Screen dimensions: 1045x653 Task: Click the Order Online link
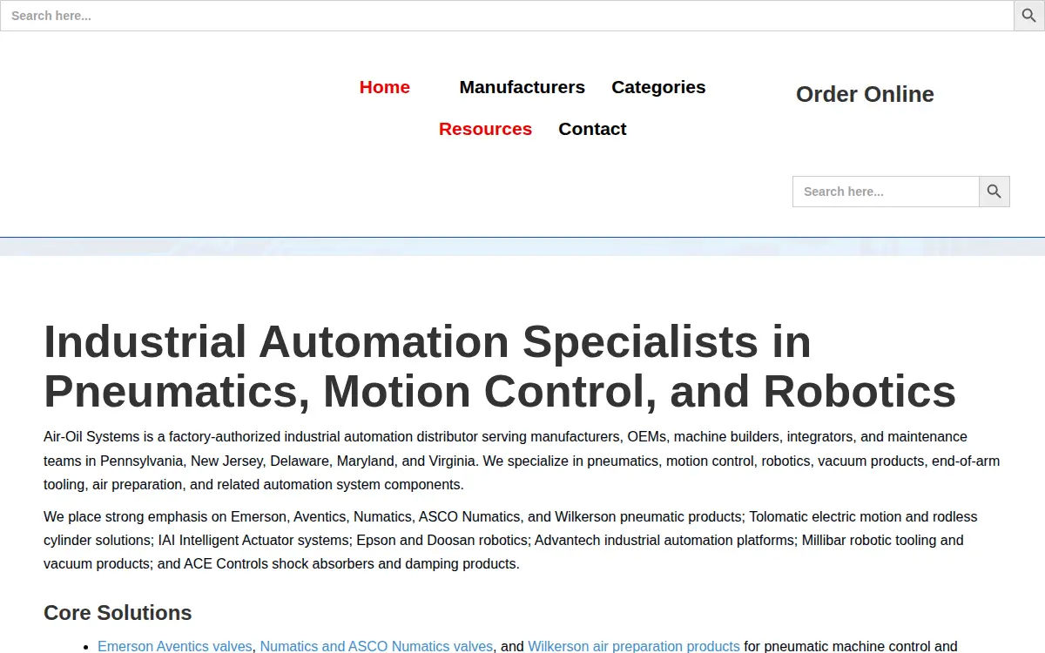(x=865, y=94)
